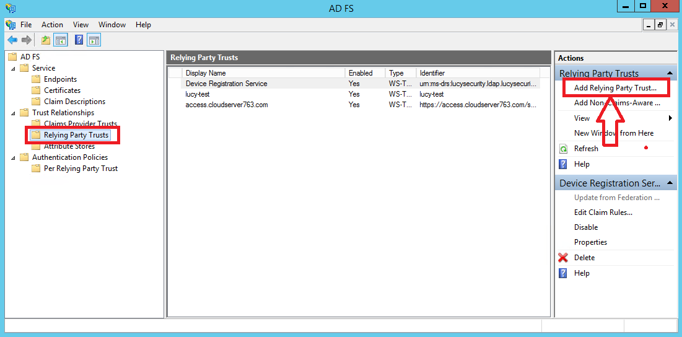Click Disable action
This screenshot has height=337, width=682.
click(x=586, y=227)
